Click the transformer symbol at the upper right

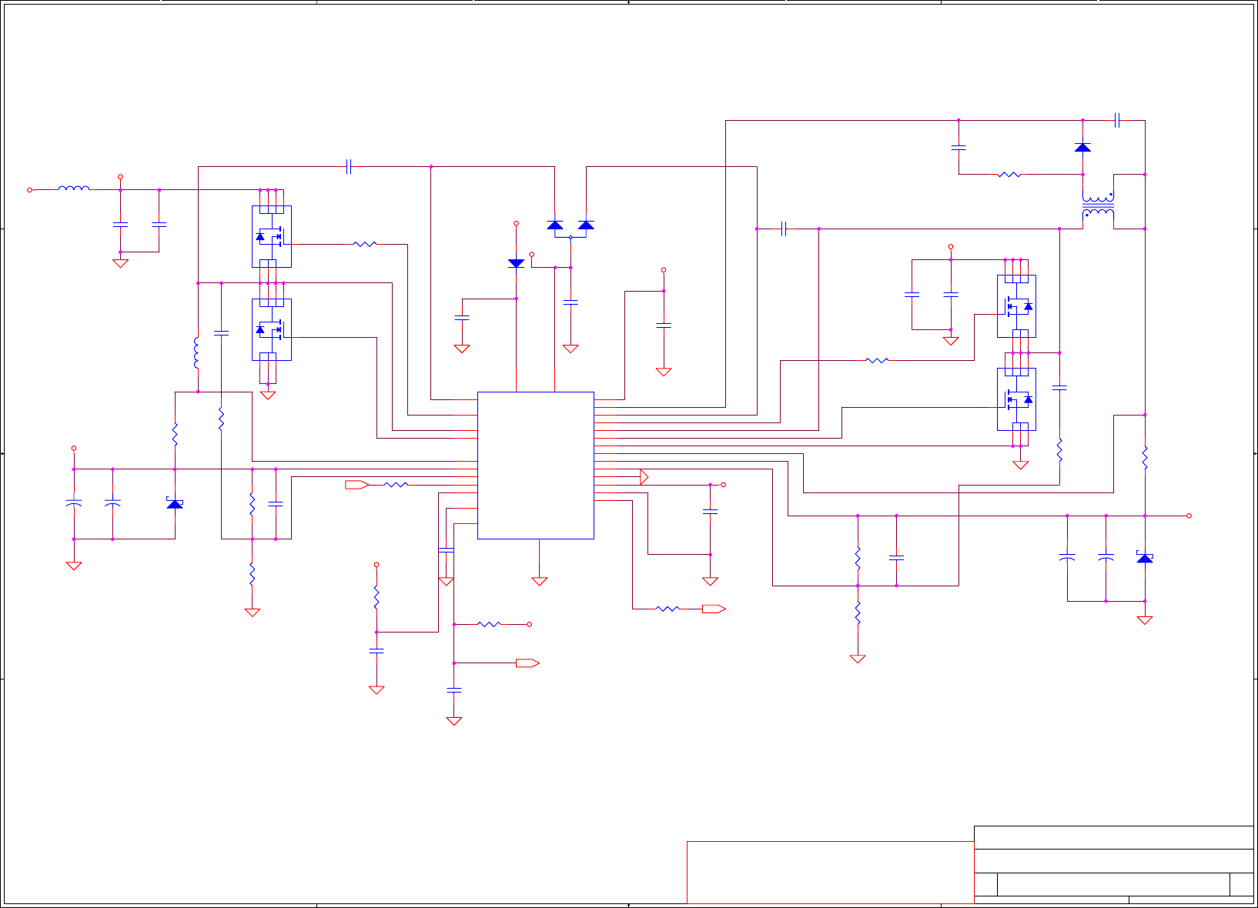click(1098, 205)
